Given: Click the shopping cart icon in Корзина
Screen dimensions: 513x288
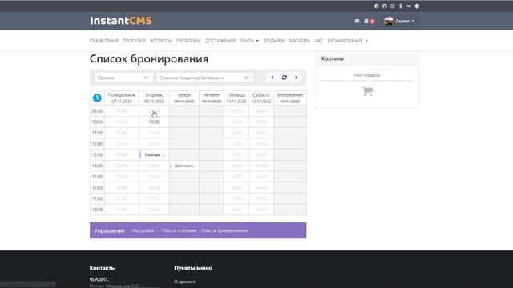Looking at the screenshot, I should tap(367, 91).
